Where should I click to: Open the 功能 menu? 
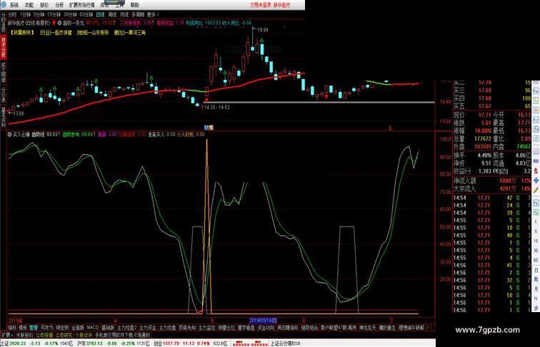pos(29,5)
